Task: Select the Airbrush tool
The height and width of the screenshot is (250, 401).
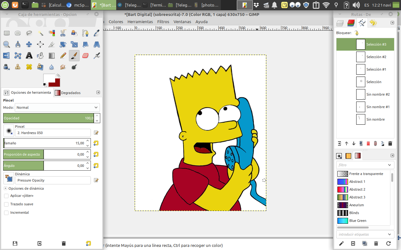Action: 97,56
